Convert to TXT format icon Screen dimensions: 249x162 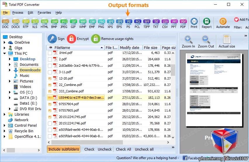point(156,23)
